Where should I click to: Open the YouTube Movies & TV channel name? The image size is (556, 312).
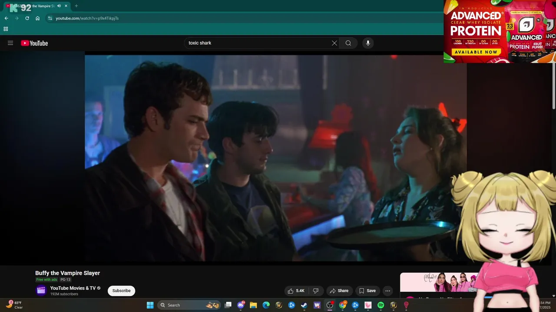(x=73, y=288)
